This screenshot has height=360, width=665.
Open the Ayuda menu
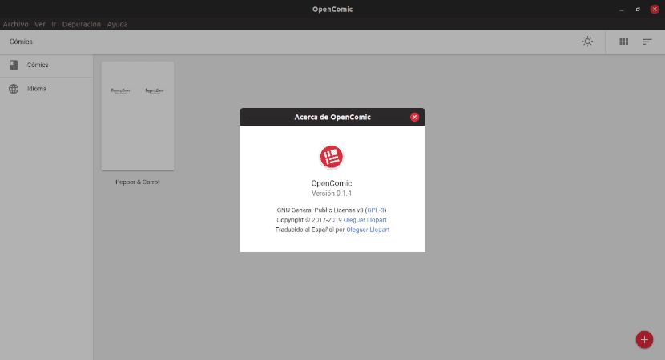click(117, 24)
